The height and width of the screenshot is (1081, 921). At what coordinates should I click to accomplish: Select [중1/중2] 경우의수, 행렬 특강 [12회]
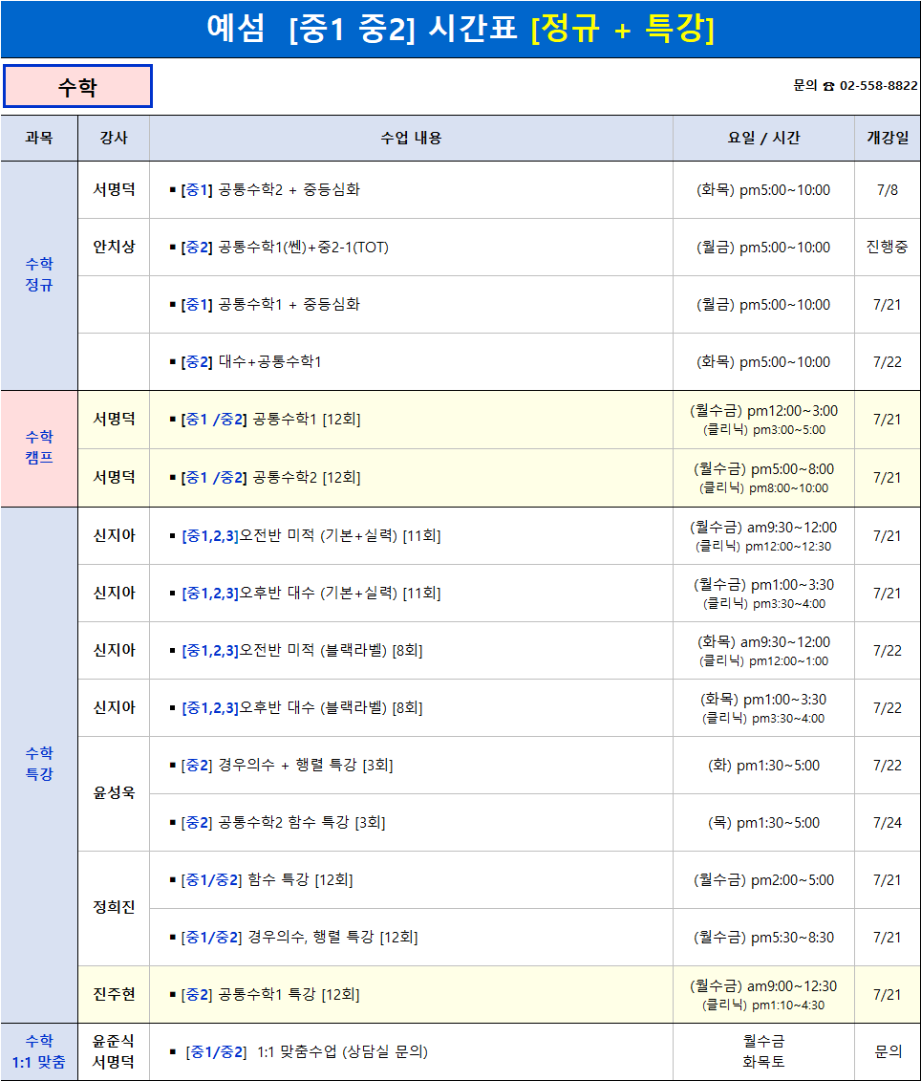pos(293,937)
